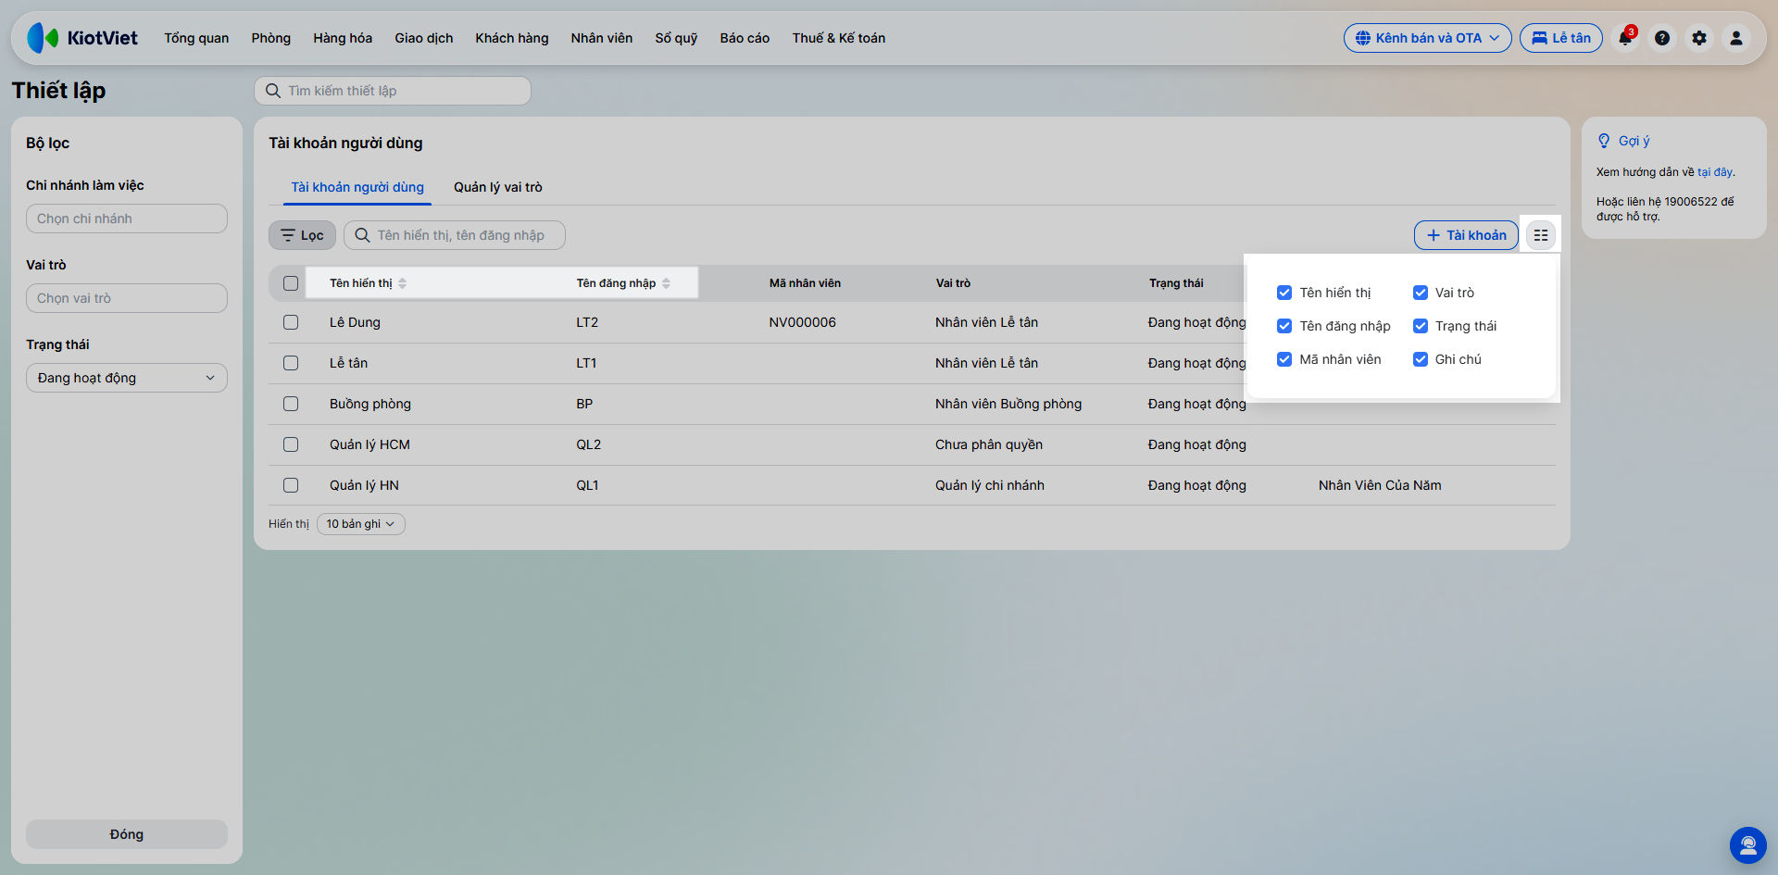Open the Báo cáo menu

point(745,38)
